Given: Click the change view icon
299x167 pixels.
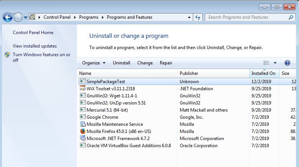Looking at the screenshot, I should pyautogui.click(x=266, y=63).
